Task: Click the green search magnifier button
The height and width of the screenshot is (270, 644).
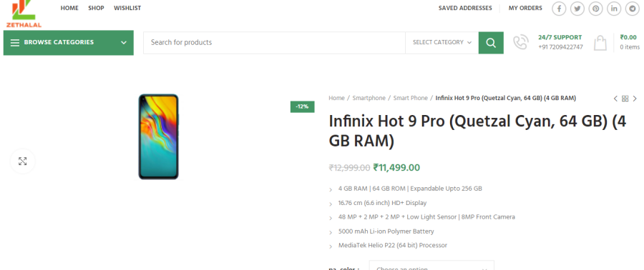Action: 491,43
